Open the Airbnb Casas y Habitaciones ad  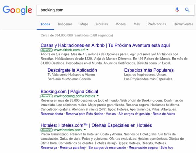point(105,45)
